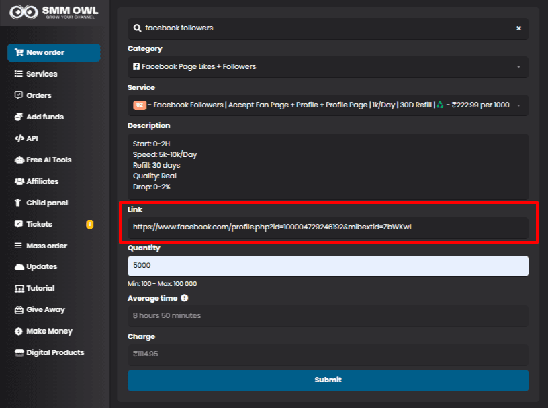Viewport: 548px width, 408px height.
Task: Open the Mass order page
Action: pos(46,246)
